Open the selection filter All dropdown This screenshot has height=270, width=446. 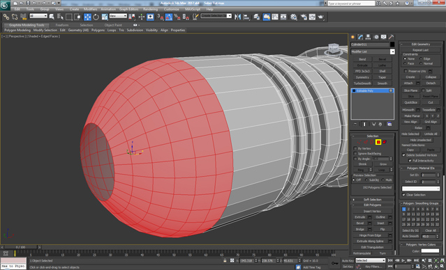coord(38,16)
